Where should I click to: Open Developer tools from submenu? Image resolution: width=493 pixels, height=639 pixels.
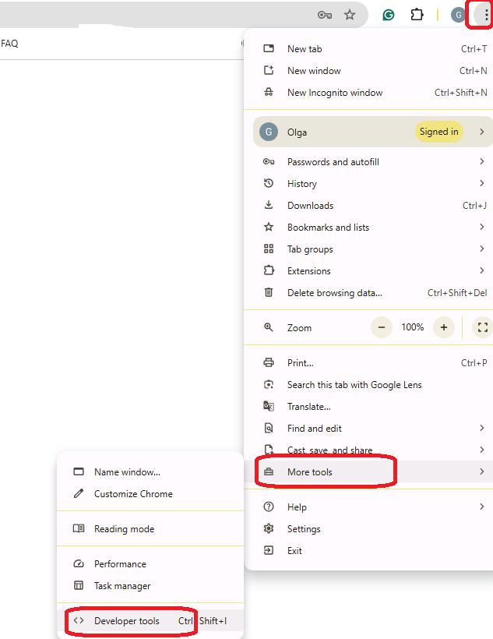[x=127, y=621]
